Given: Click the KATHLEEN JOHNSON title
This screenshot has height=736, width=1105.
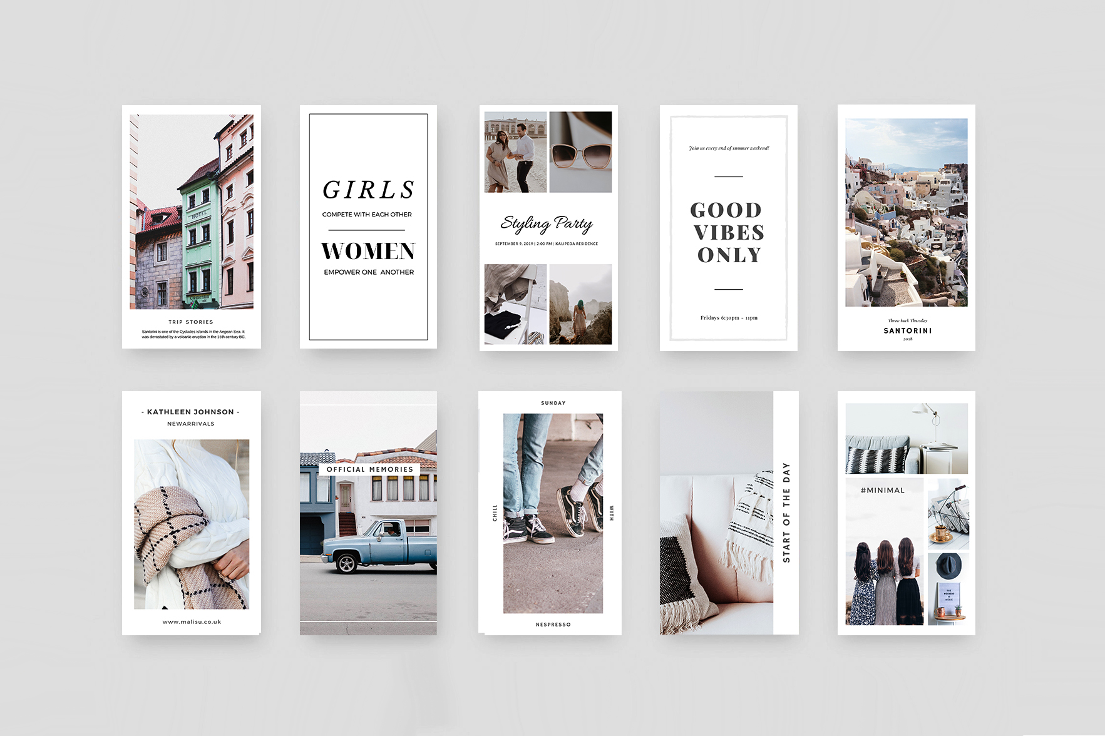Looking at the screenshot, I should [x=190, y=412].
